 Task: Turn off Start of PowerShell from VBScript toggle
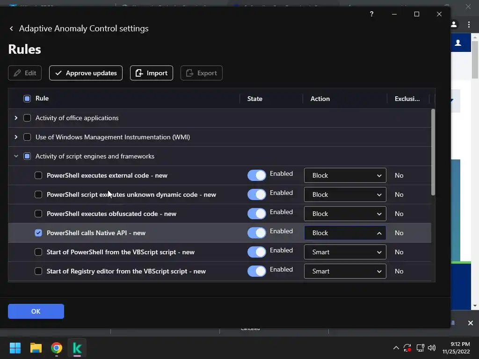(257, 252)
